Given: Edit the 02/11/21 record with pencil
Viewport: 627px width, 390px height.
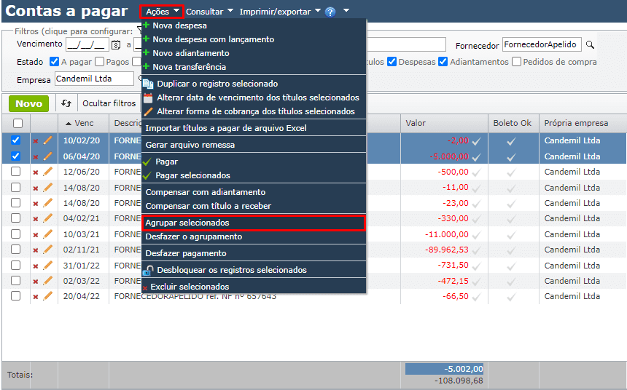Looking at the screenshot, I should pos(47,250).
